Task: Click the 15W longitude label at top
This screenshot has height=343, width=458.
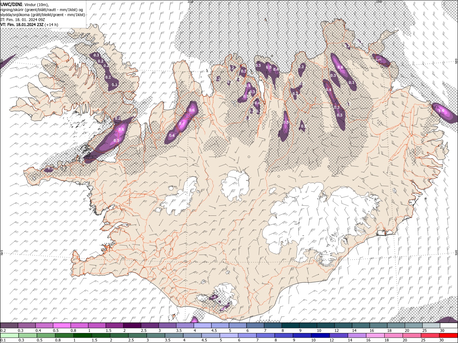Action: click(x=379, y=2)
